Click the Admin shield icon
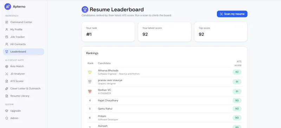Image resolution: width=281 pixels, height=128 pixels. coord(7,118)
